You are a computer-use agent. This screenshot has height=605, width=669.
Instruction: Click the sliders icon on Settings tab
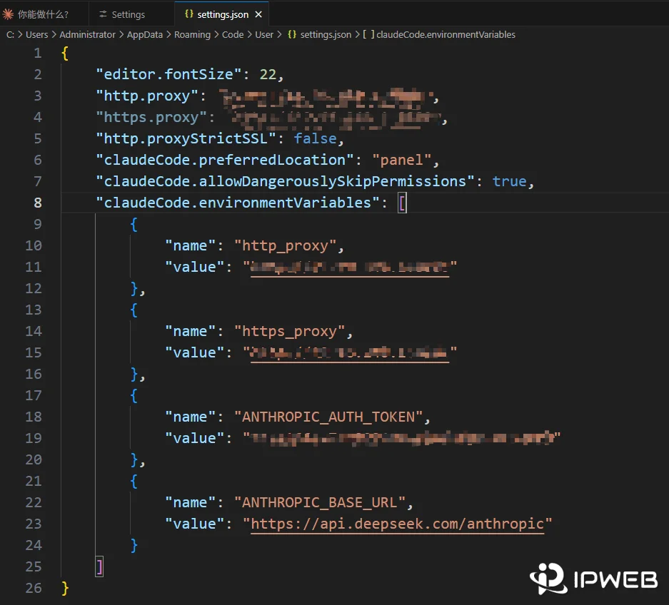click(103, 14)
